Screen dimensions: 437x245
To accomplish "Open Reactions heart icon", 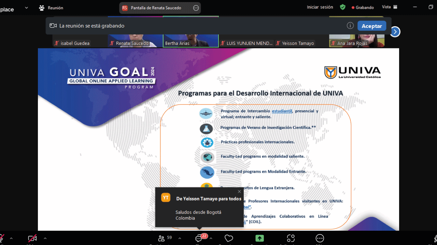I will coord(229,238).
